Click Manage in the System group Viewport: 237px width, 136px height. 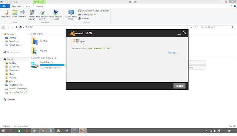pos(83,18)
